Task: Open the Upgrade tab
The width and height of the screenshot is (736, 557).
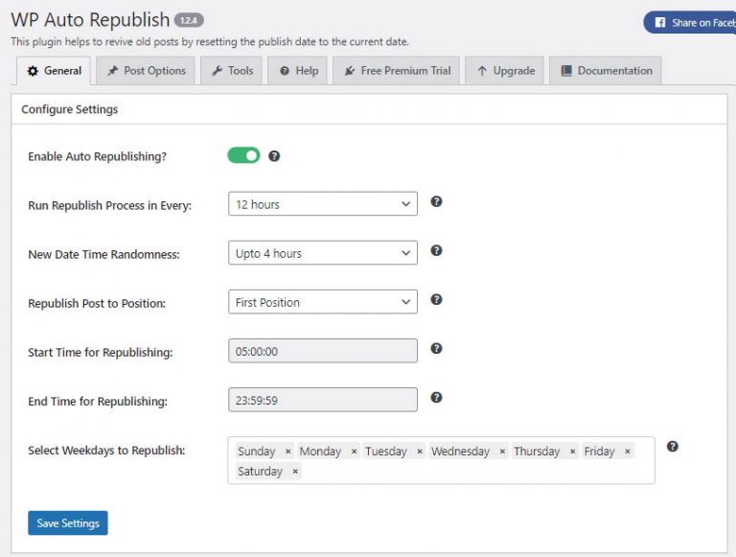Action: (x=504, y=71)
